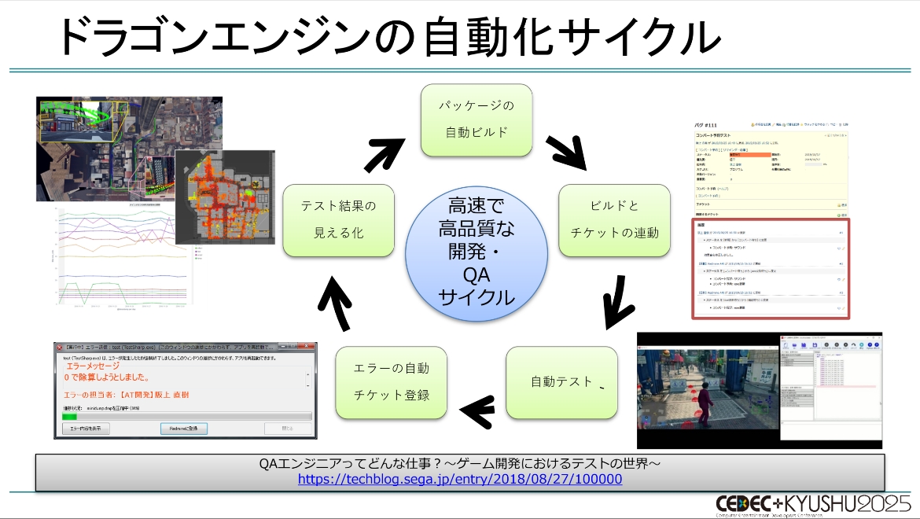
Task: Click arrow pointing to エラーの自動チケット登録 box
Action: tap(477, 407)
